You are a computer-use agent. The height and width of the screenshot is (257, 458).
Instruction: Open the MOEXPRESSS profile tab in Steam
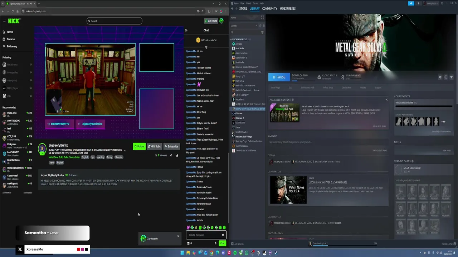288,9
